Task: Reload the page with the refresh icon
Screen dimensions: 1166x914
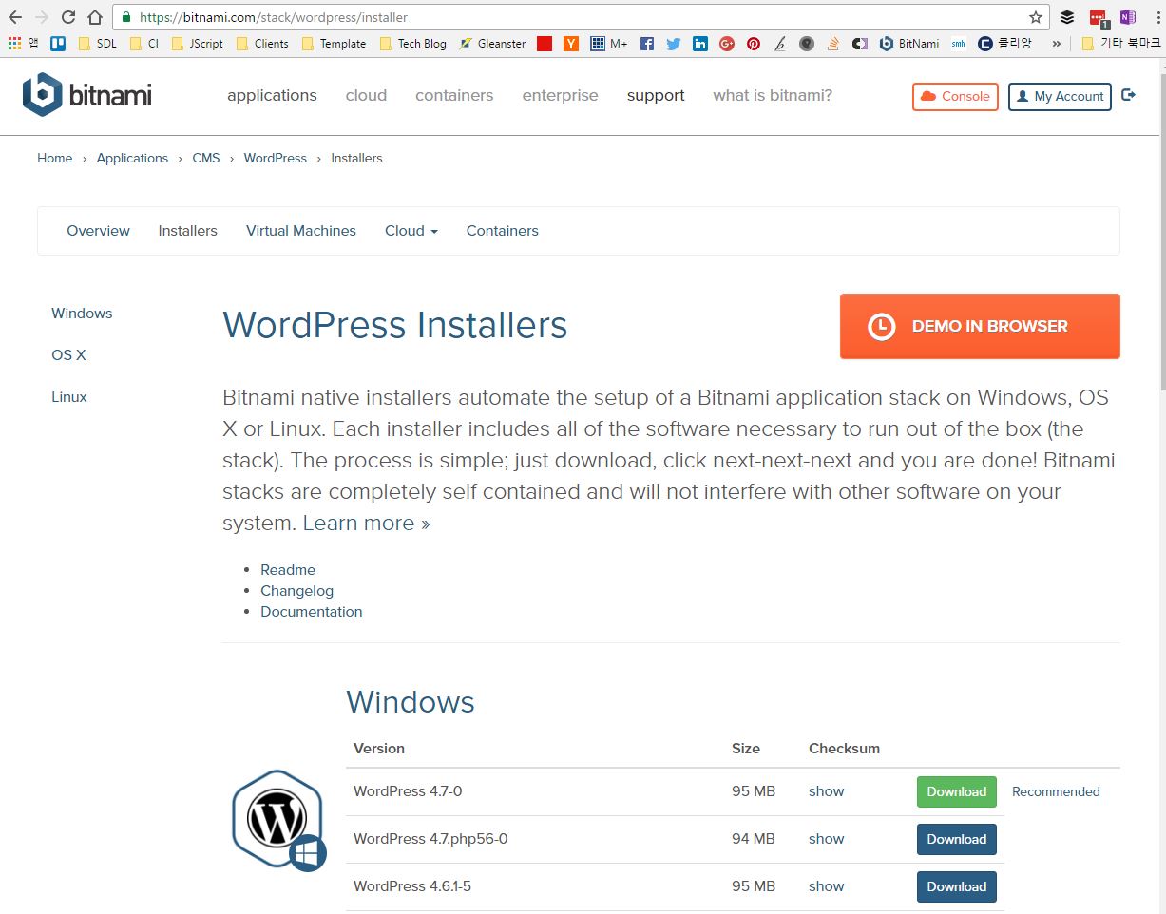Action: (x=68, y=17)
